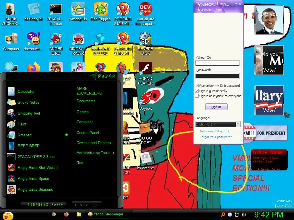Toggle Remember my ID & password checkbox

point(197,86)
